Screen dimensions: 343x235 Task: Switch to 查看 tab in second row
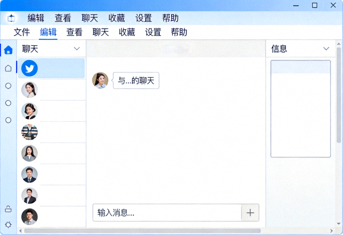pyautogui.click(x=74, y=33)
